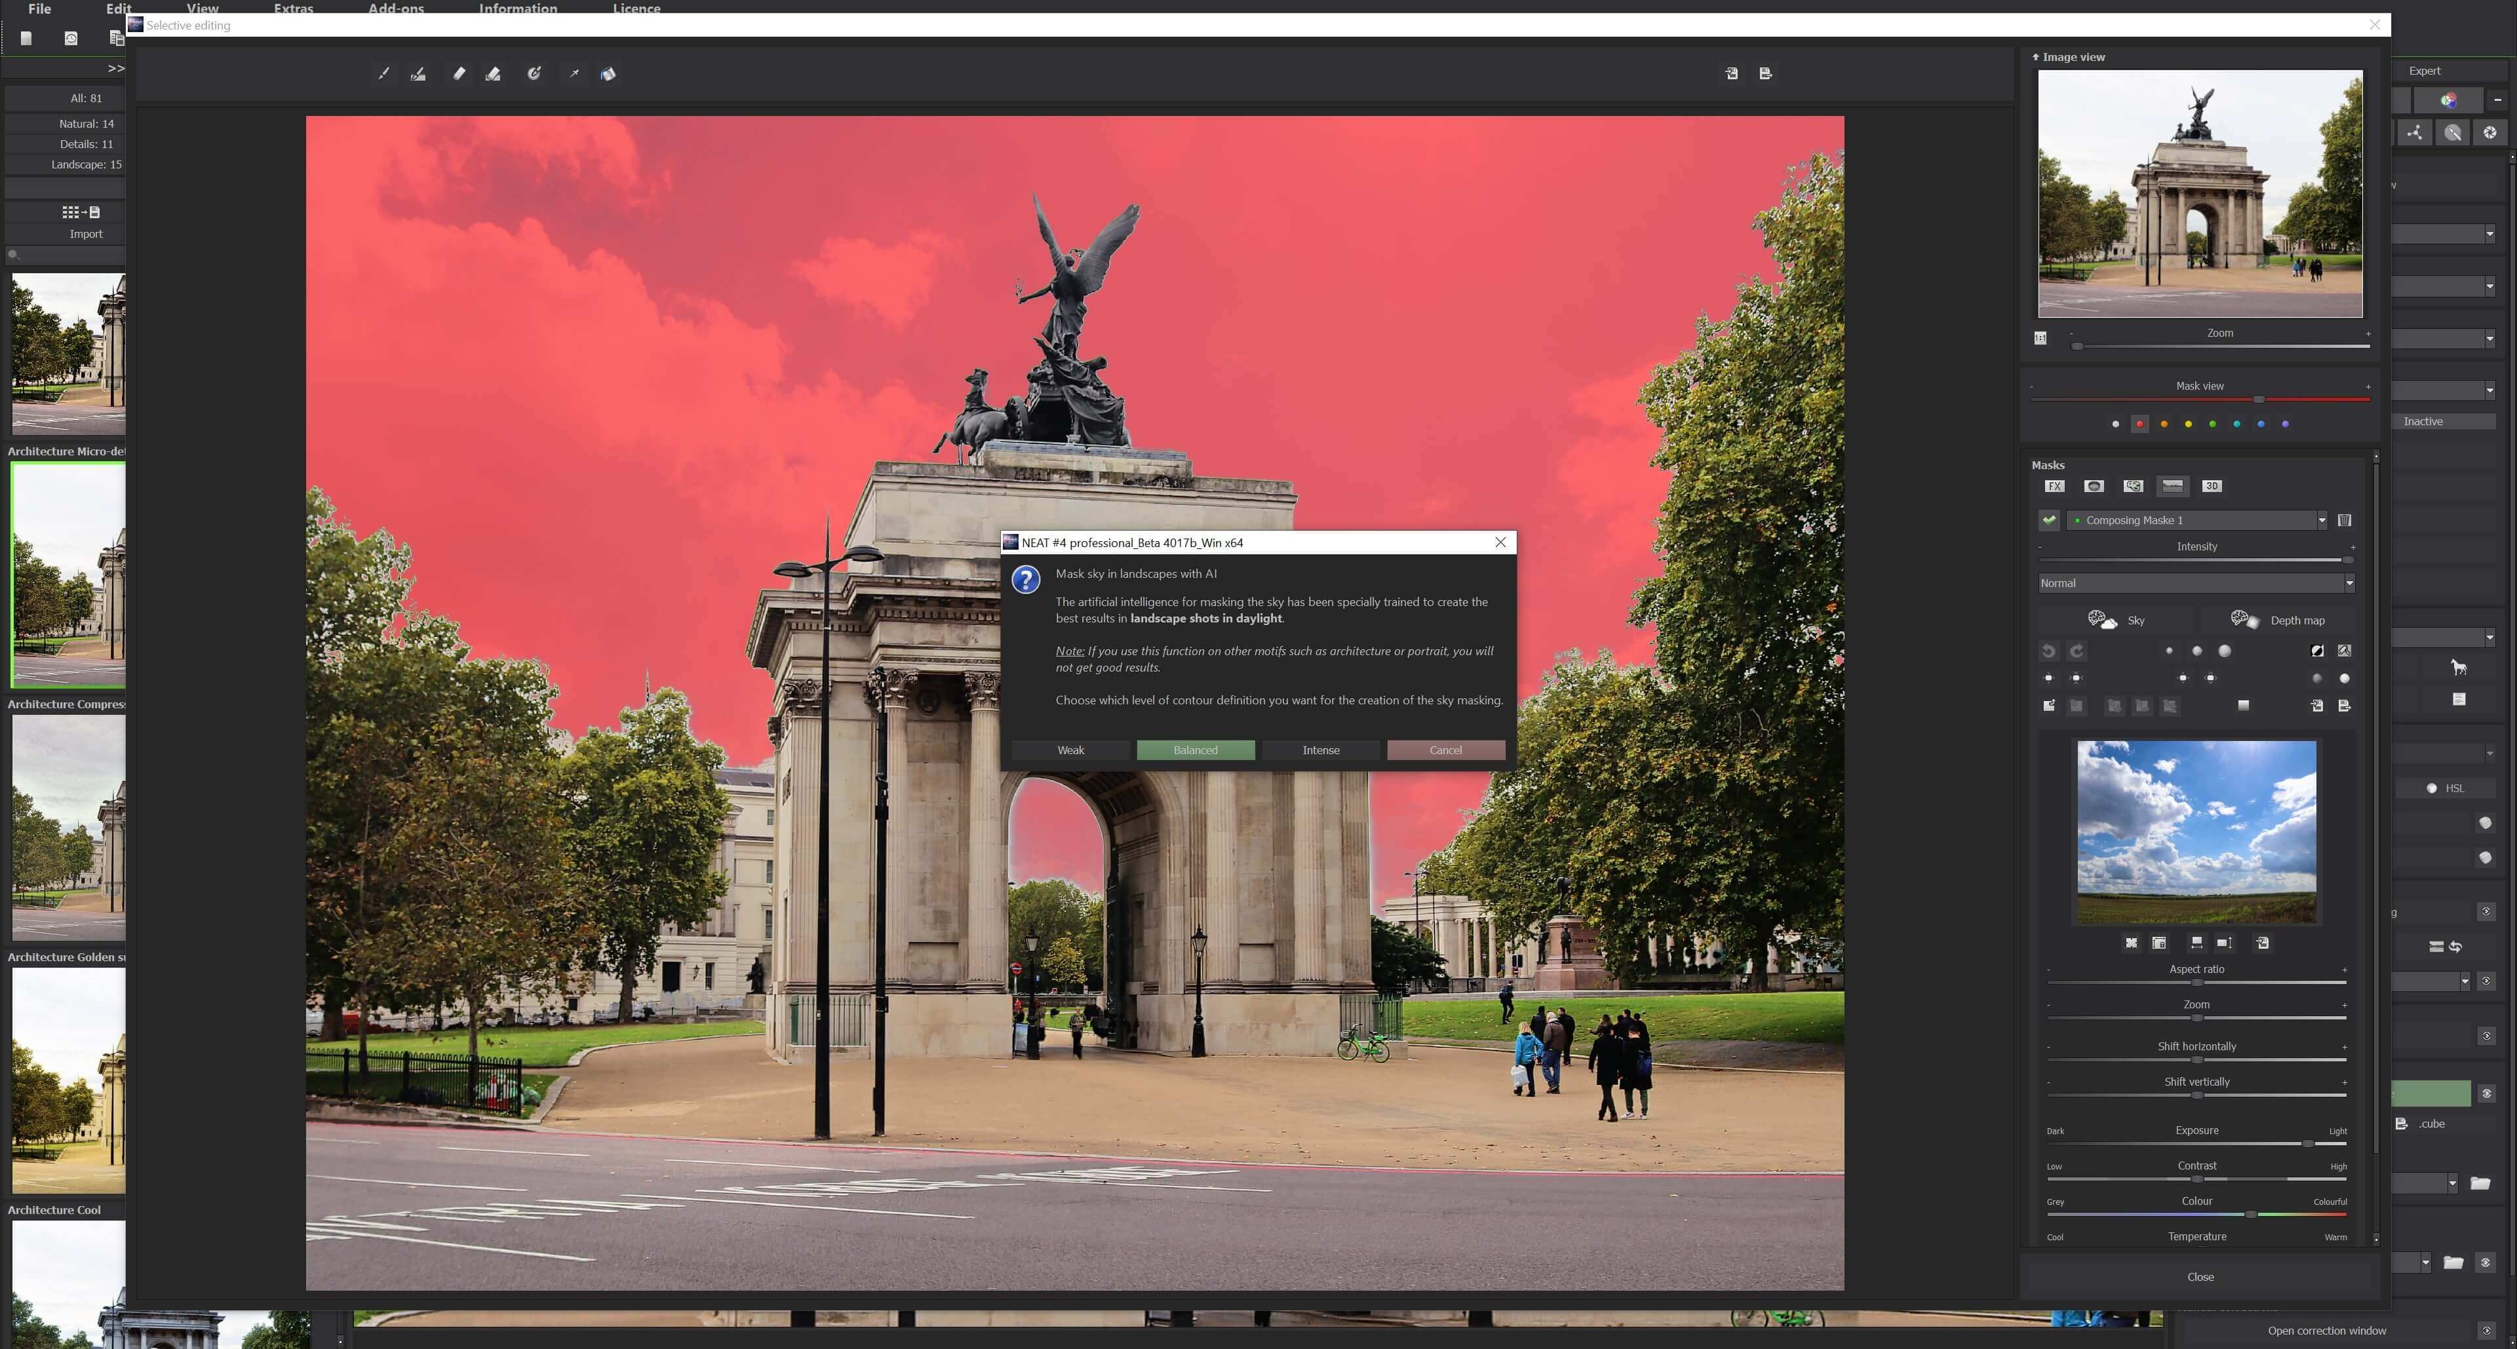The width and height of the screenshot is (2517, 1349).
Task: Delete Composing Maske 1 with trash icon
Action: tap(2344, 520)
